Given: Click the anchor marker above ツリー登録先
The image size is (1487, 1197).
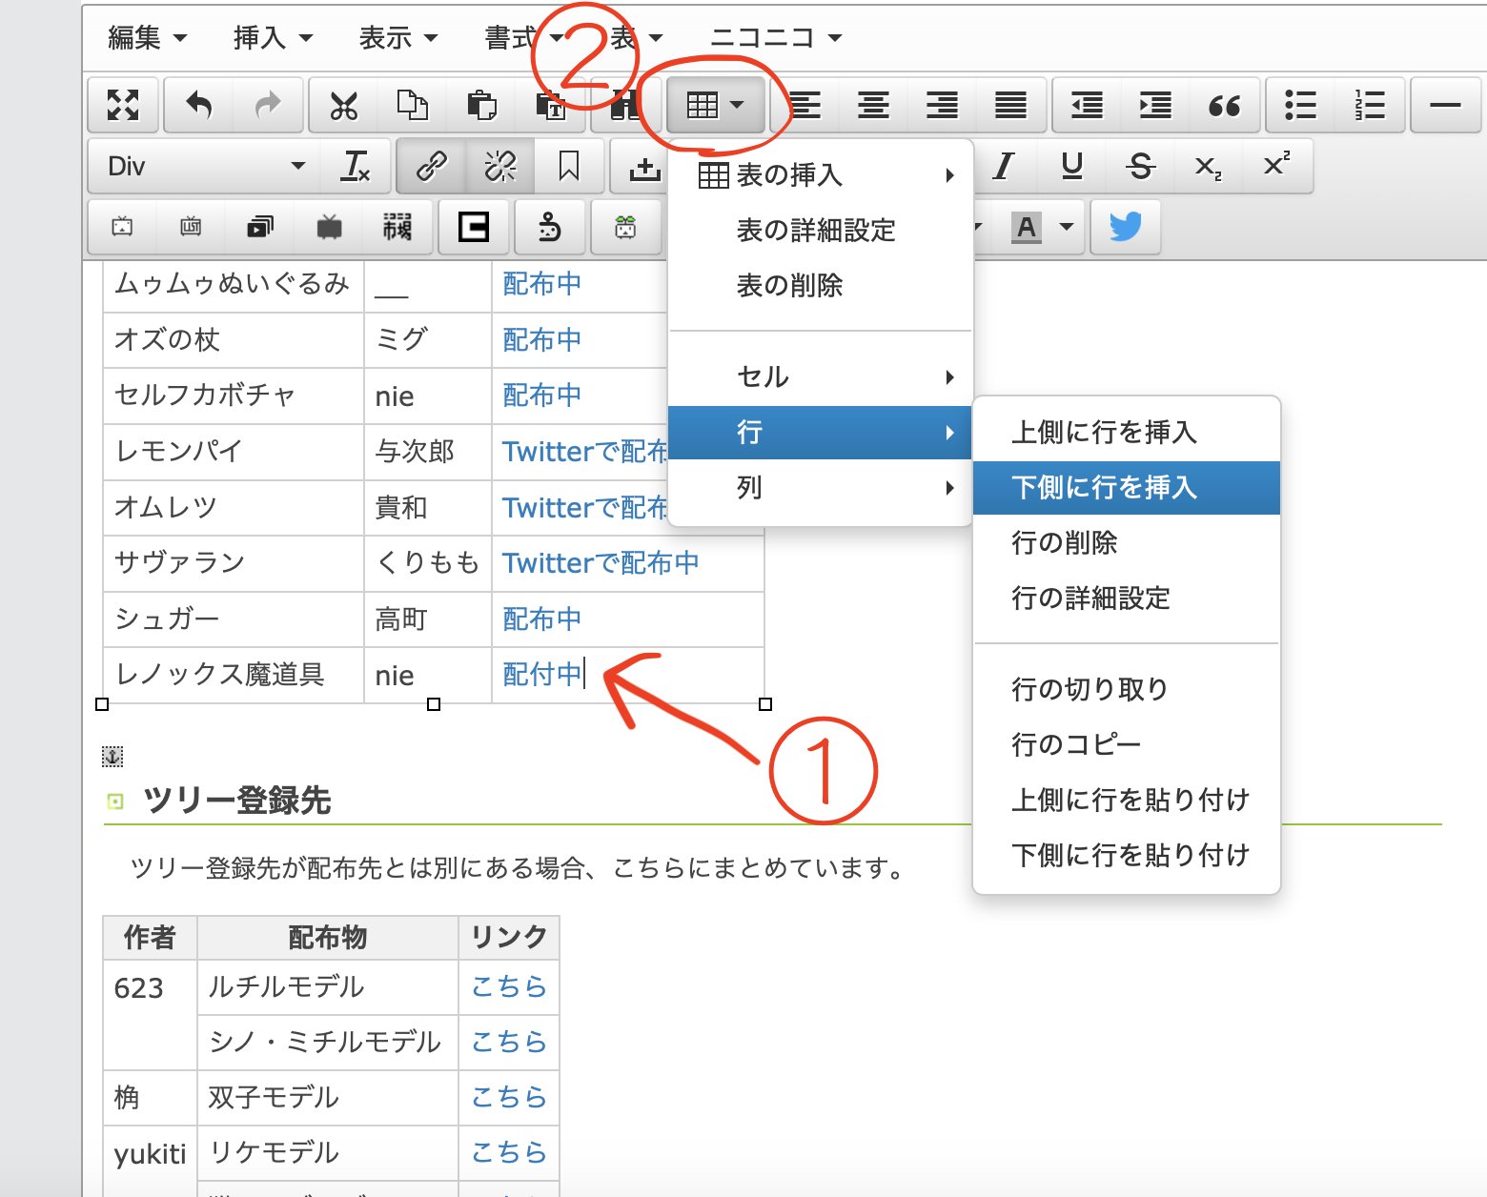Looking at the screenshot, I should [x=112, y=757].
